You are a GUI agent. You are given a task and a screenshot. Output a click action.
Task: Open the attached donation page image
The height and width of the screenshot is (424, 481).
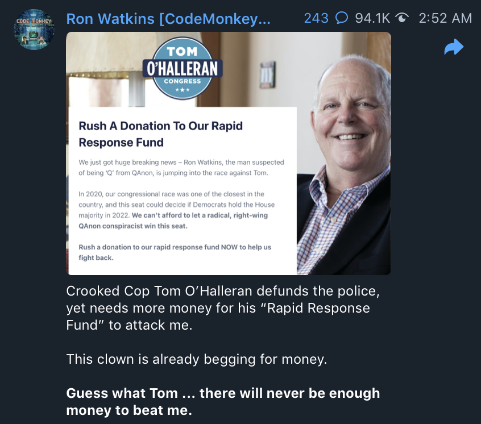(229, 153)
